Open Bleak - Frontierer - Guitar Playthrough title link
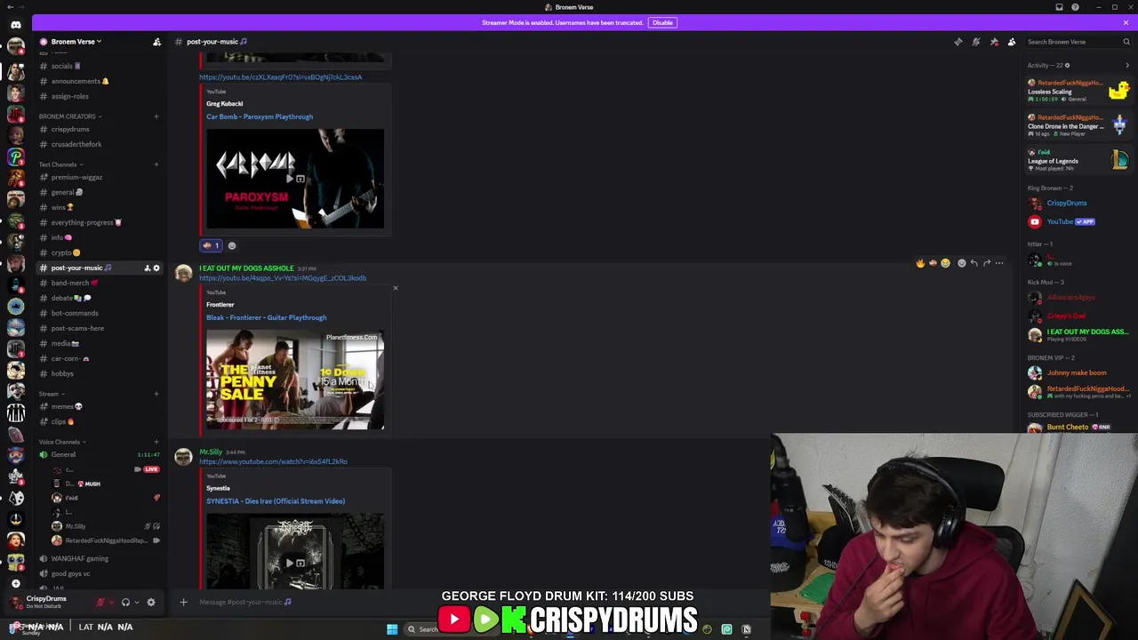Viewport: 1138px width, 640px height. click(267, 317)
